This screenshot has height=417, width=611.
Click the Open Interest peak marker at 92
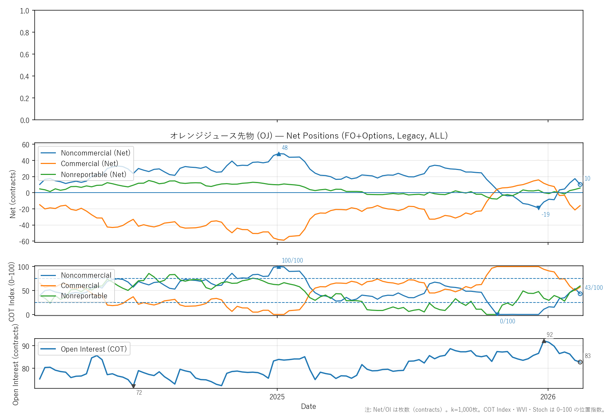[x=544, y=341]
